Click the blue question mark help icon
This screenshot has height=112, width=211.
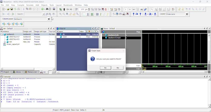117,14
